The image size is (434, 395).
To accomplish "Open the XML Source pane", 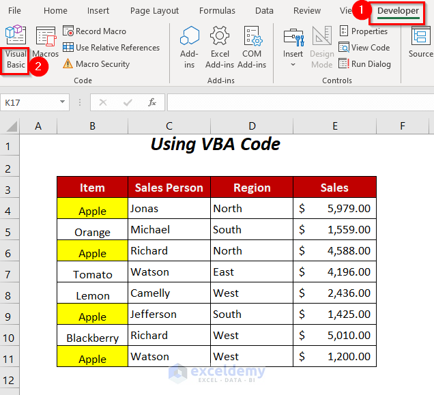I will point(421,42).
